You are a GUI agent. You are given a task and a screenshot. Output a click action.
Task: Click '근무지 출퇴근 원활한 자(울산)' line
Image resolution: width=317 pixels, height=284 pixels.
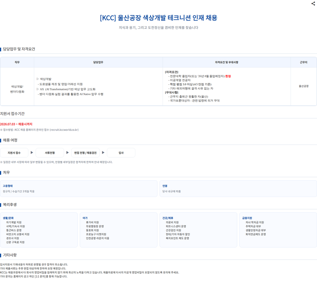tap(188, 97)
